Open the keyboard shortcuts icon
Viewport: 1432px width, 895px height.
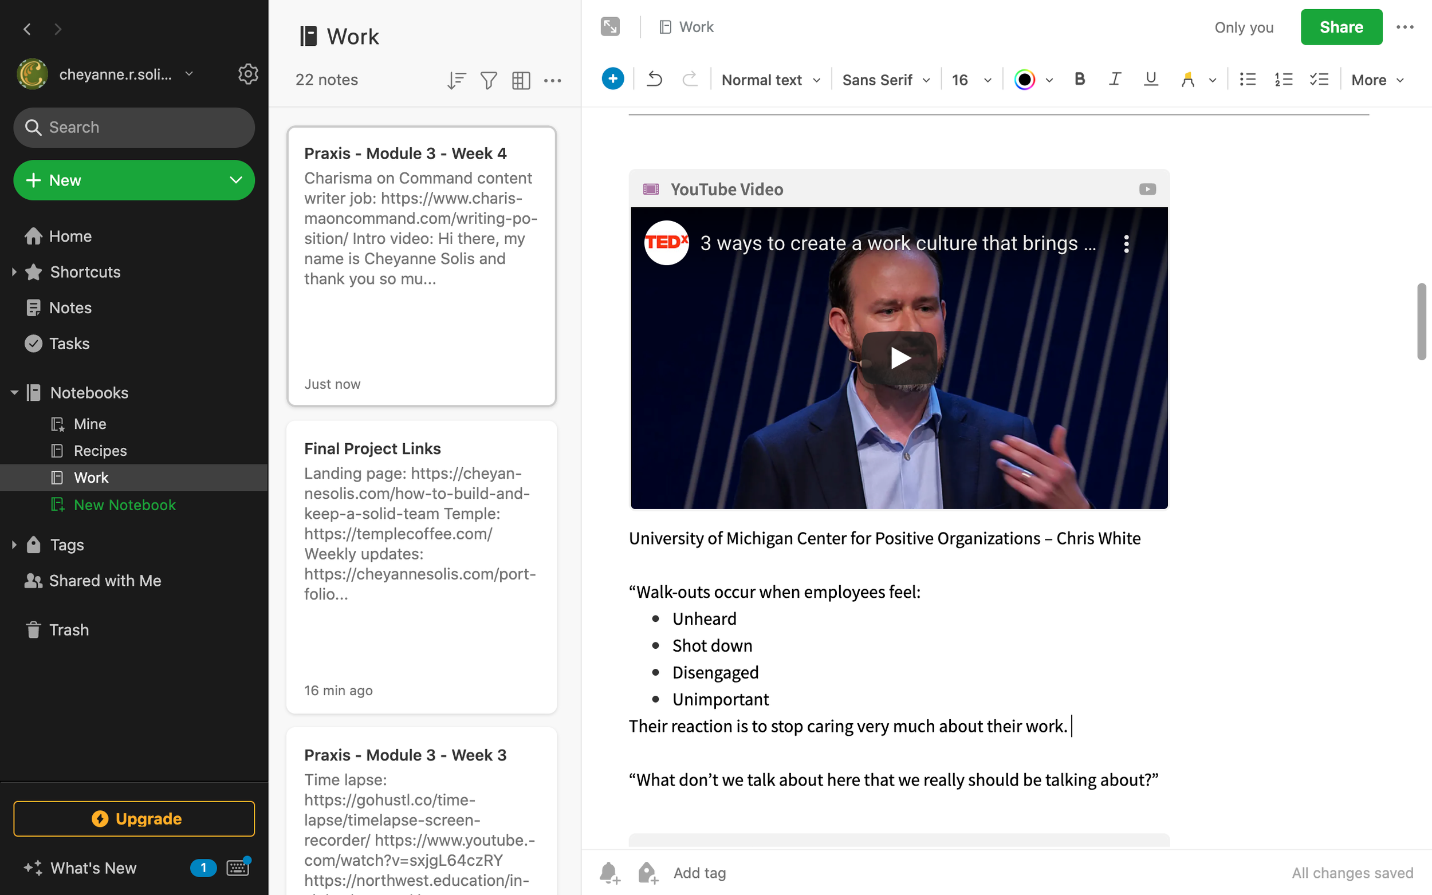(x=238, y=867)
